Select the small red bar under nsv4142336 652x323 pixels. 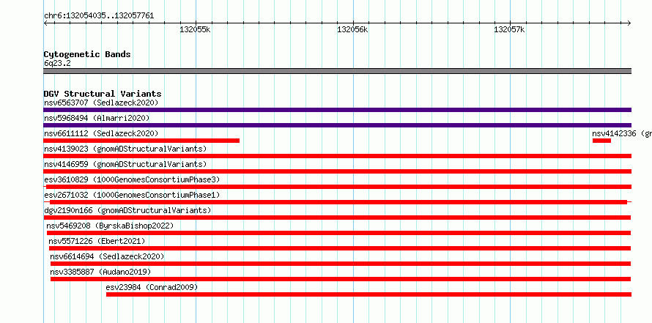(601, 141)
